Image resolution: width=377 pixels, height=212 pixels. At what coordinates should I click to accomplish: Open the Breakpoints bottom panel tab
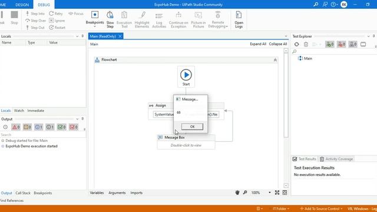click(x=43, y=193)
